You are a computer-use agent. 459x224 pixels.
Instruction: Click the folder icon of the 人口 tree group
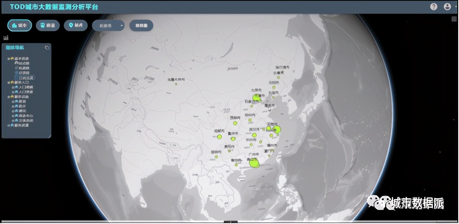(12, 82)
